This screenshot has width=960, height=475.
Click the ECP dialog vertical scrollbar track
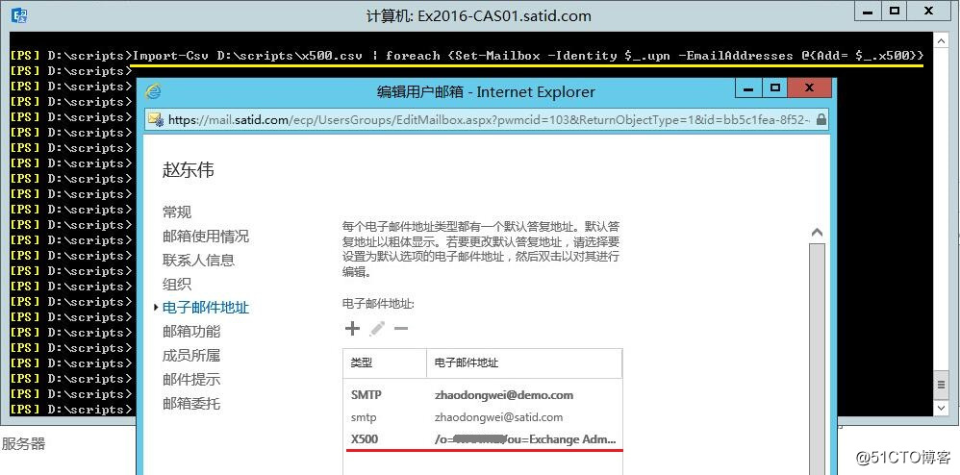pos(817,358)
